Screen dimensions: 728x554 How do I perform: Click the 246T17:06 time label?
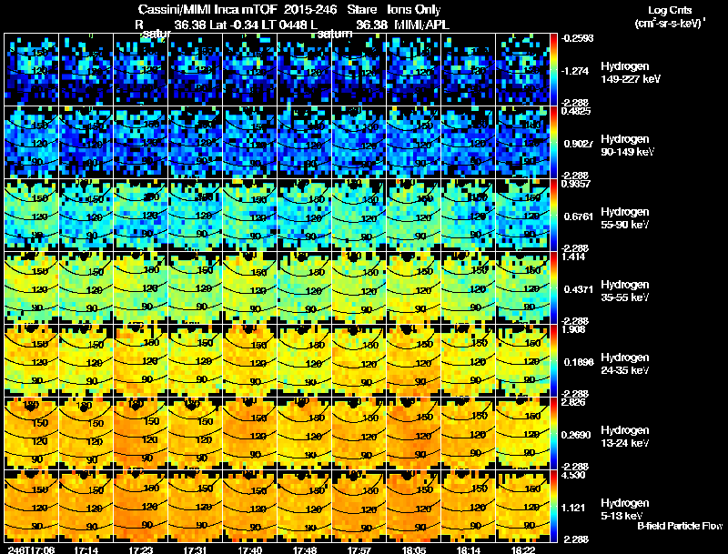point(31,549)
